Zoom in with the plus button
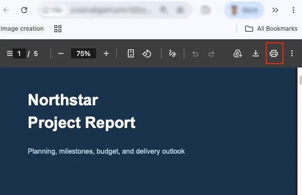This screenshot has height=195, width=302. [106, 53]
